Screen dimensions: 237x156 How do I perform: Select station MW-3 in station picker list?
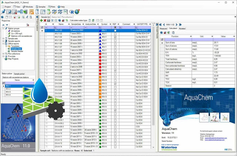click(x=8, y=92)
